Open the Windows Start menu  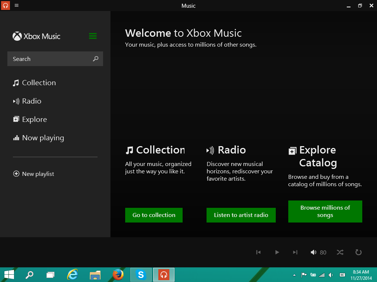tap(9, 275)
